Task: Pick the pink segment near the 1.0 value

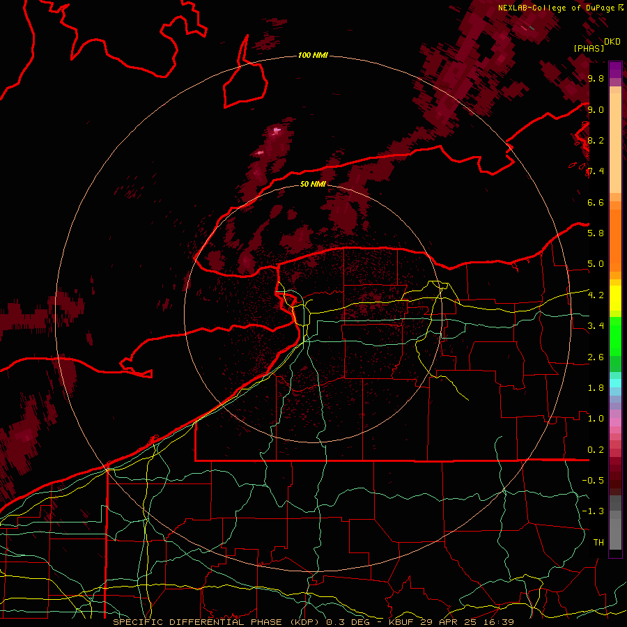Action: [615, 422]
